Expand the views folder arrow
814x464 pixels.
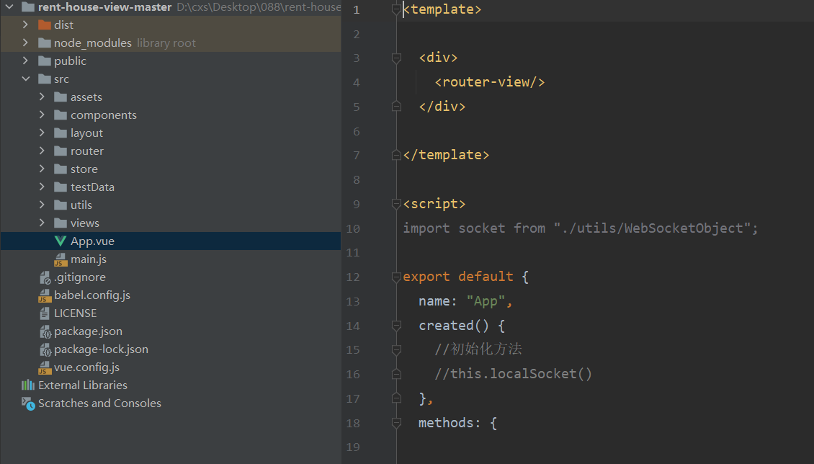point(42,223)
